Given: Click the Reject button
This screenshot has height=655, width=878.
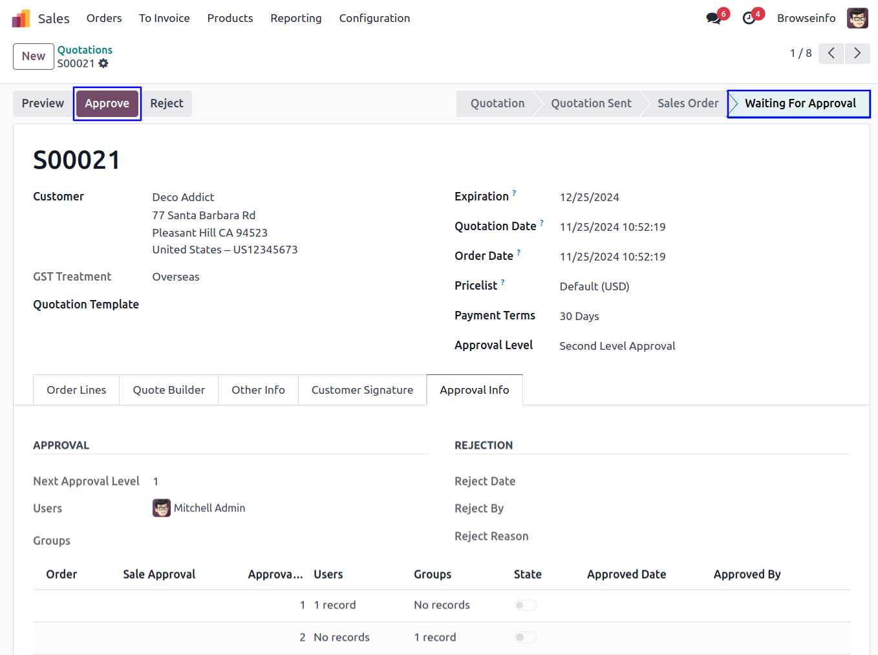Looking at the screenshot, I should (x=167, y=103).
